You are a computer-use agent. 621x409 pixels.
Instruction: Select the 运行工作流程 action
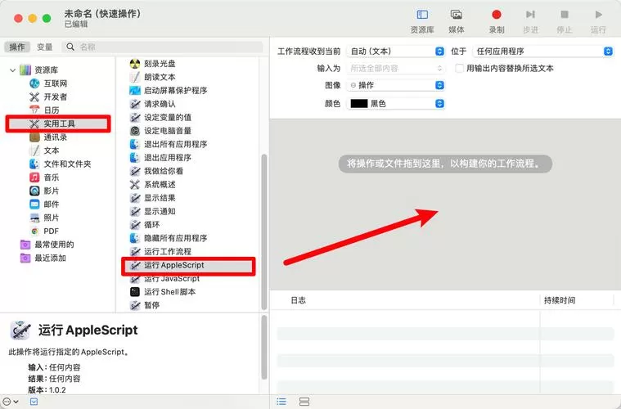click(x=160, y=251)
